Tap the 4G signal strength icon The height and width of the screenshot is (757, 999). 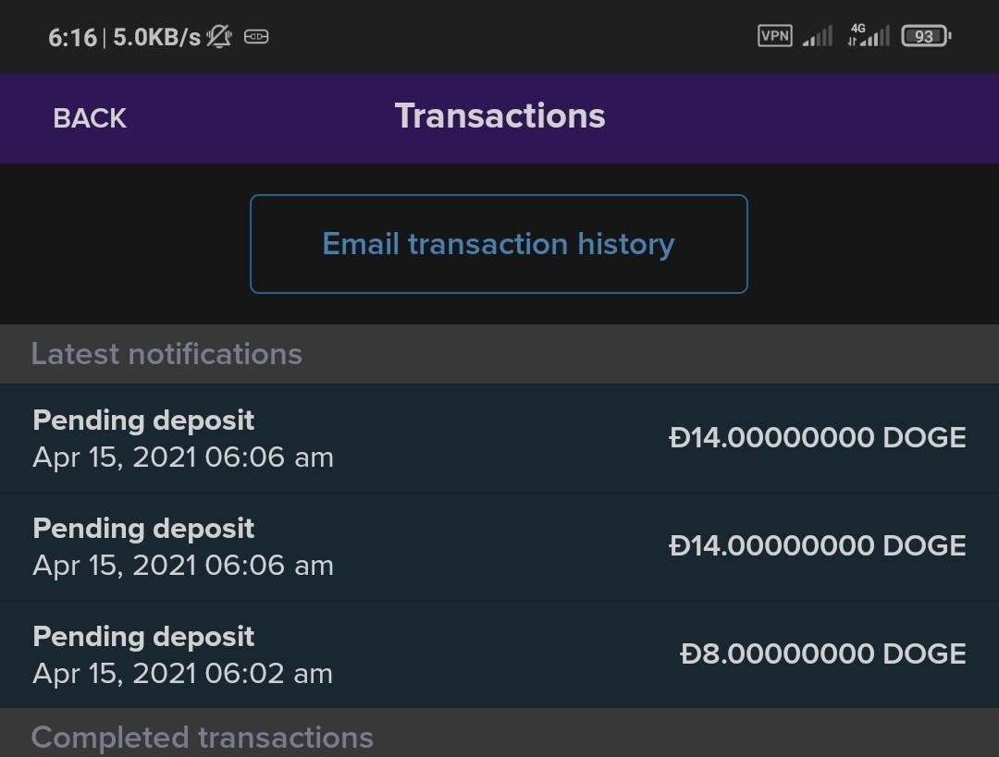[869, 35]
